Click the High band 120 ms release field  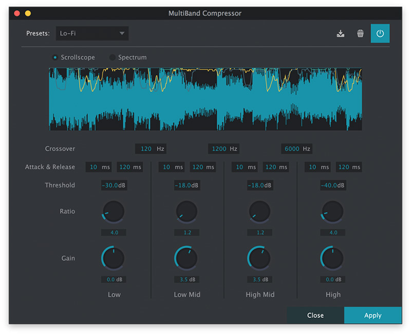344,167
